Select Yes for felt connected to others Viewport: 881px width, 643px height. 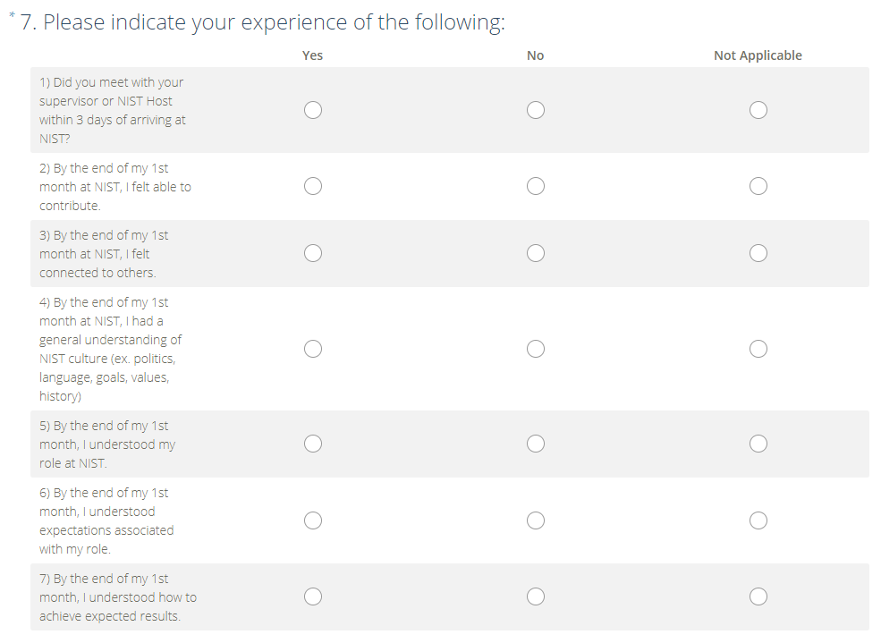pos(313,253)
